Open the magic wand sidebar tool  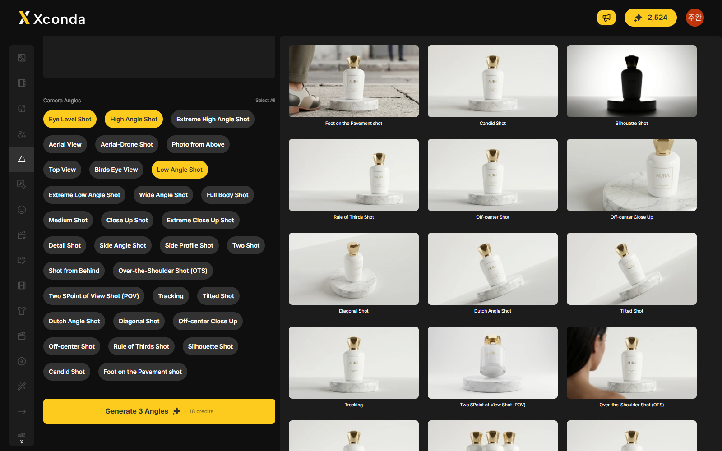pos(22,387)
